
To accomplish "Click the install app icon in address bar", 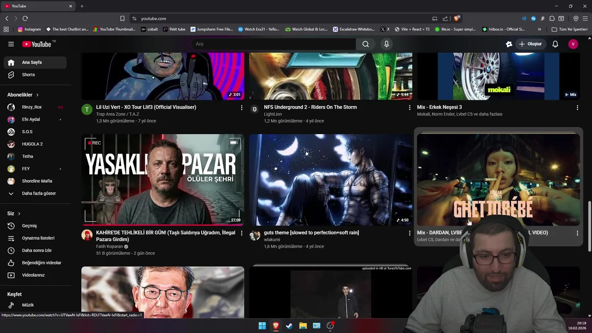I will 435,18.
